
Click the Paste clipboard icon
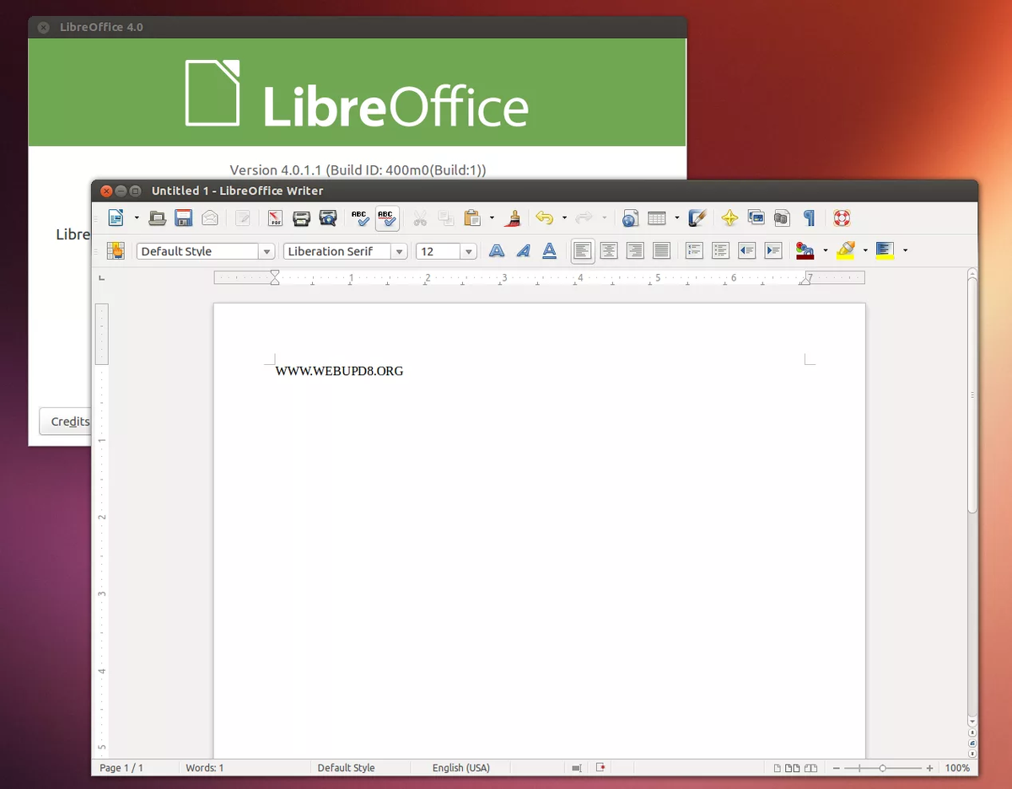click(x=472, y=217)
